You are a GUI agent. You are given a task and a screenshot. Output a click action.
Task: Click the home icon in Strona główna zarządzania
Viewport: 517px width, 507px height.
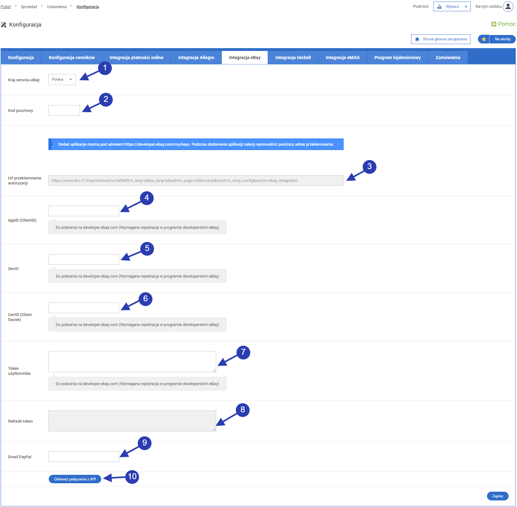coord(417,39)
